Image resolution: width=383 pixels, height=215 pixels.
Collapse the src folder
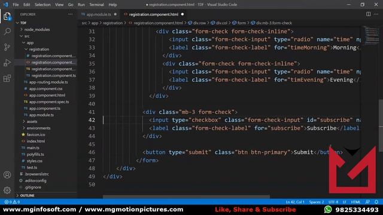click(x=27, y=36)
